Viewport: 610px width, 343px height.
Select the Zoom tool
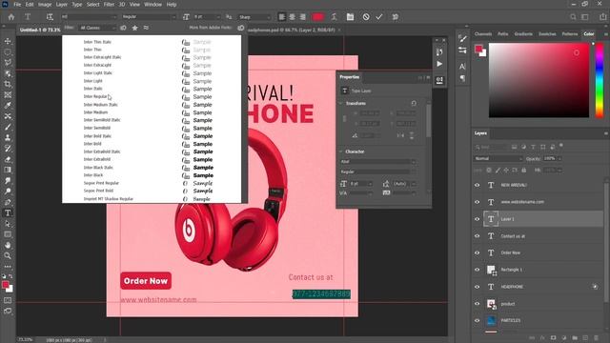point(8,256)
